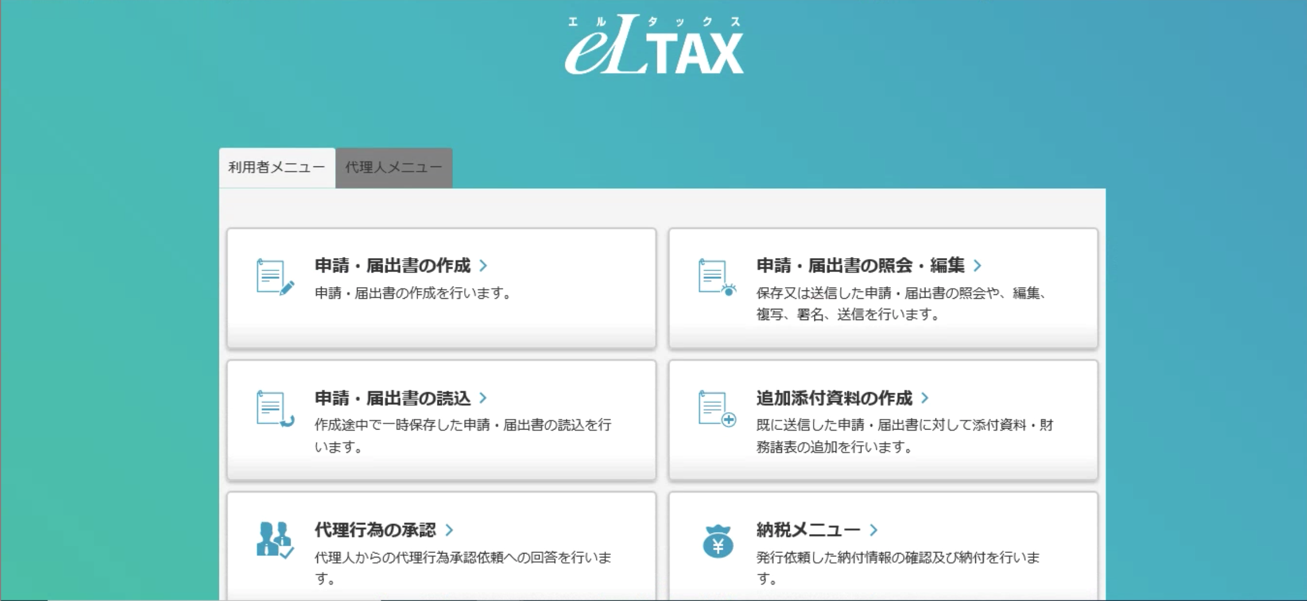Viewport: 1307px width, 601px height.
Task: Open 追加添付資料の作成 heading link
Action: coord(834,398)
